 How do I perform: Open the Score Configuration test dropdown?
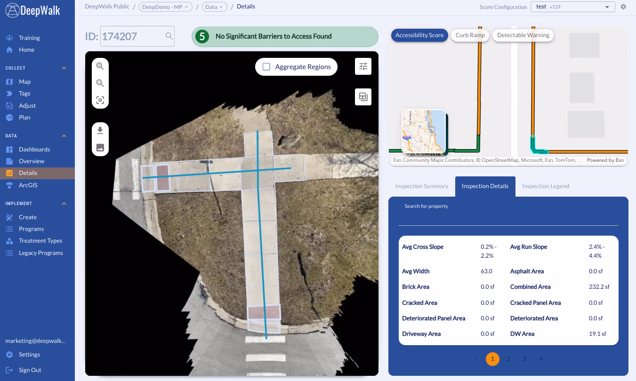pos(572,7)
